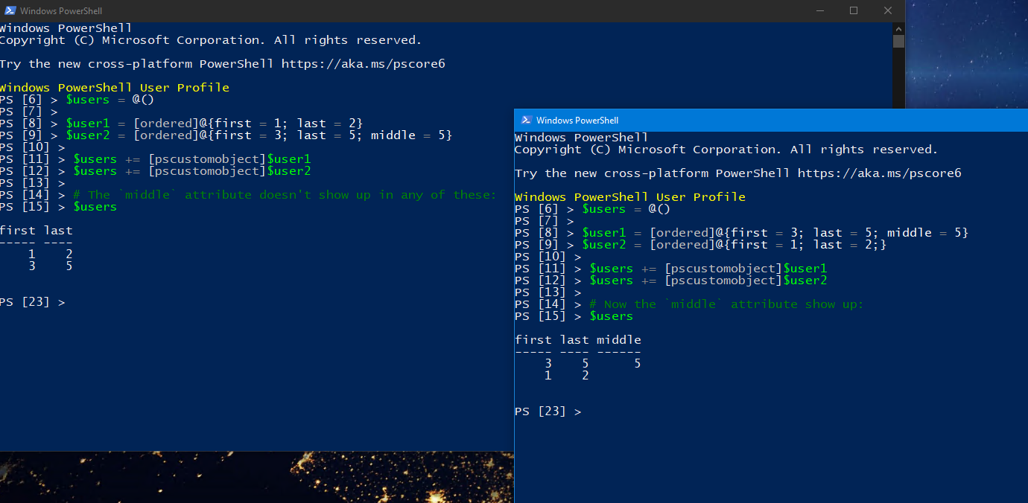Click the scrollbar up arrow in the back window

[x=898, y=28]
